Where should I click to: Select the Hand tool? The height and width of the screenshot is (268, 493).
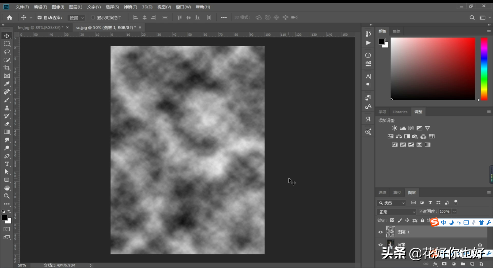pyautogui.click(x=7, y=188)
